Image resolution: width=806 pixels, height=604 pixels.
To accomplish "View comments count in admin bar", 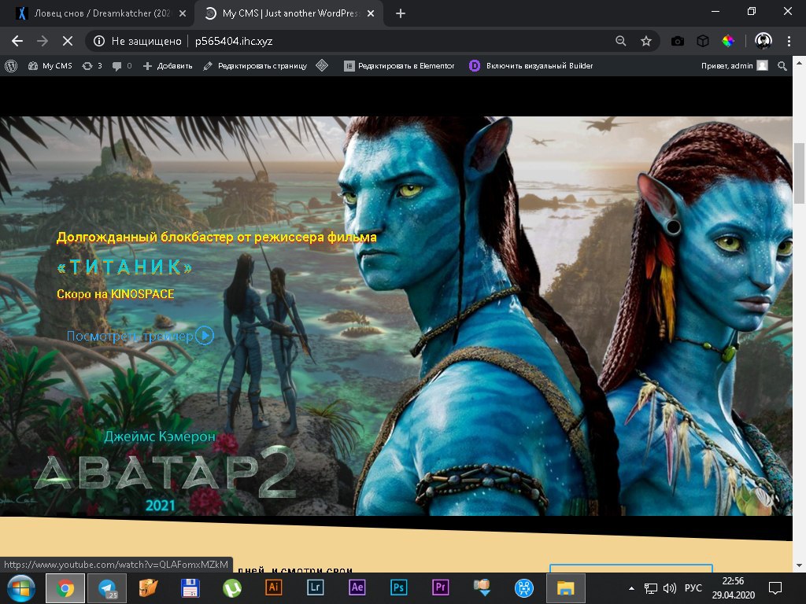I will tap(122, 66).
